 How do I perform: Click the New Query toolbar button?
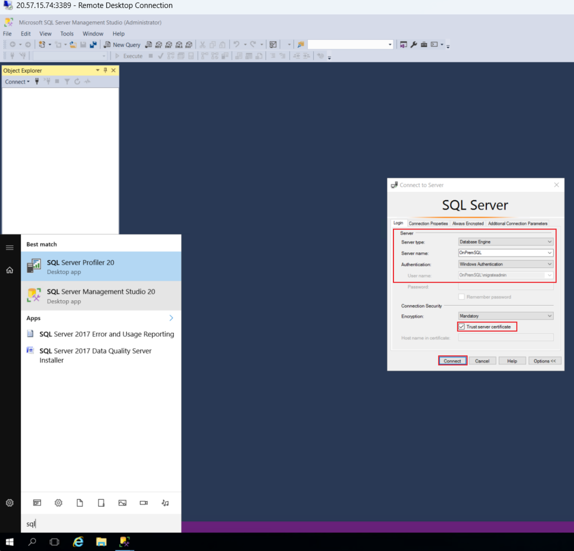coord(122,45)
